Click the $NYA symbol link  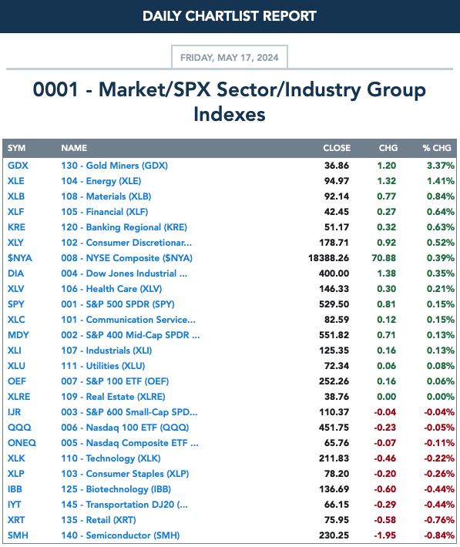[x=20, y=258]
